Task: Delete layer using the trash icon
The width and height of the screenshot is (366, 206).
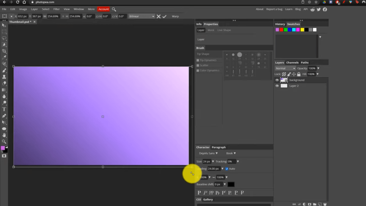Action: 325,204
